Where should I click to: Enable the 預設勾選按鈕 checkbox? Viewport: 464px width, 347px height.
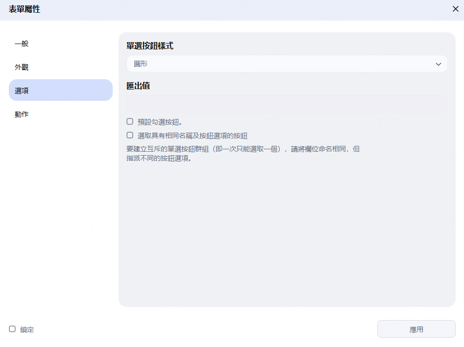(130, 121)
